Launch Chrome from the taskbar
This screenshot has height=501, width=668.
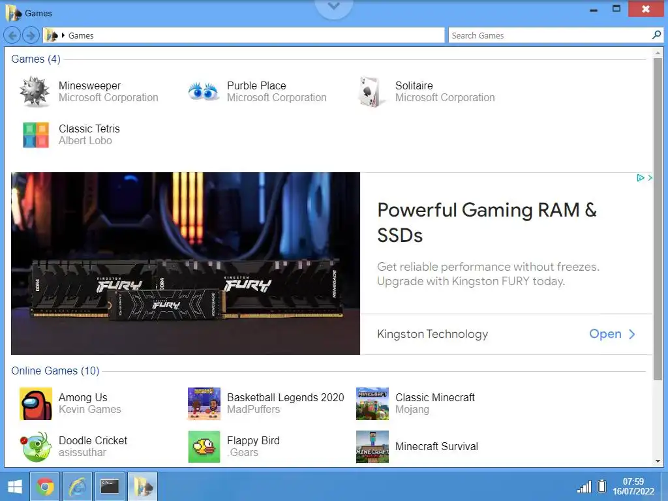pos(45,487)
